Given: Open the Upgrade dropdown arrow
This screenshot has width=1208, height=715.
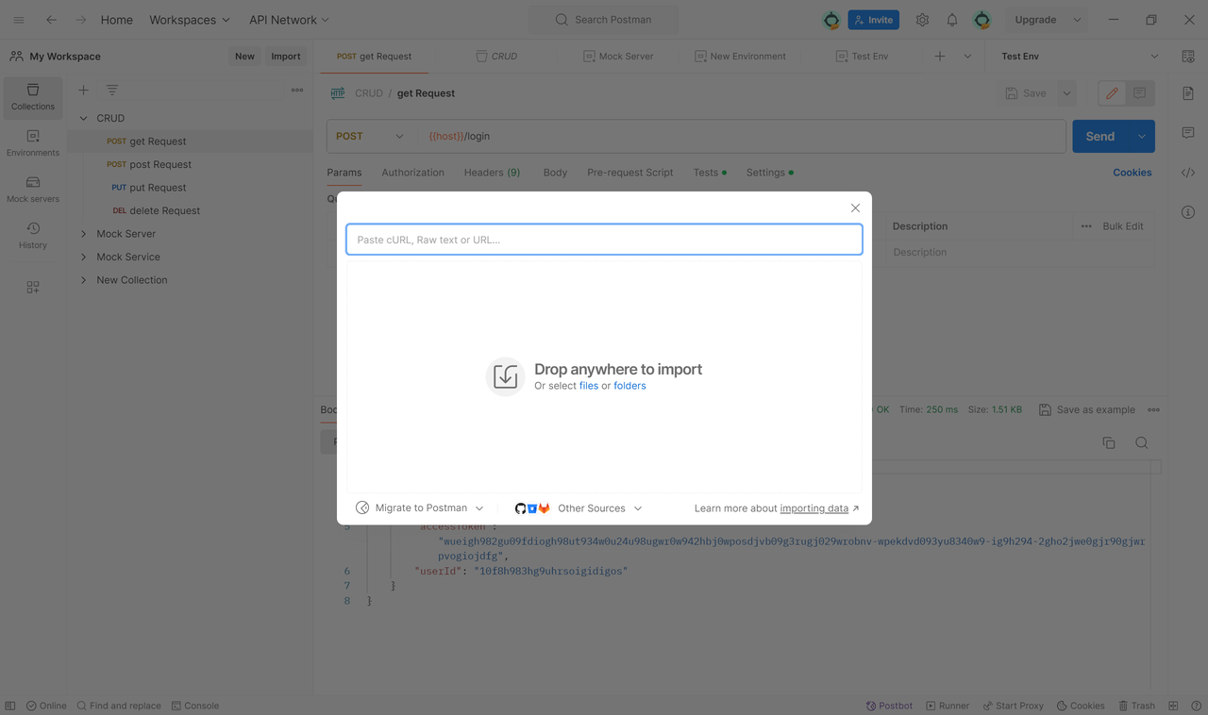Looking at the screenshot, I should pyautogui.click(x=1077, y=20).
